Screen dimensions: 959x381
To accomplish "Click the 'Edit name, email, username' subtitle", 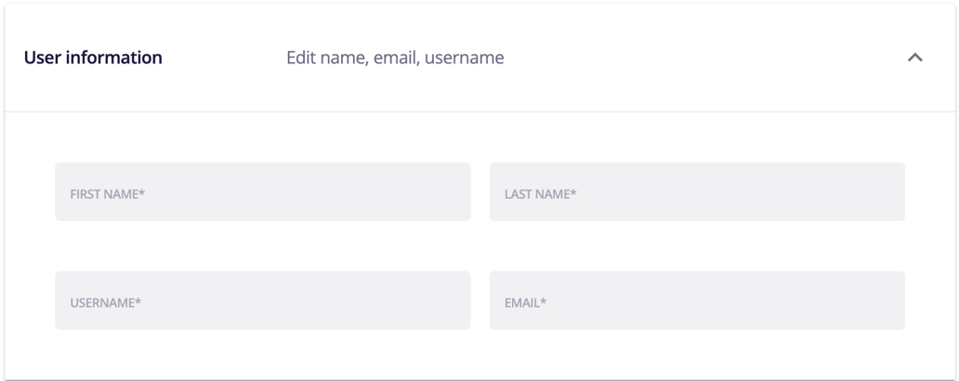I will [395, 58].
